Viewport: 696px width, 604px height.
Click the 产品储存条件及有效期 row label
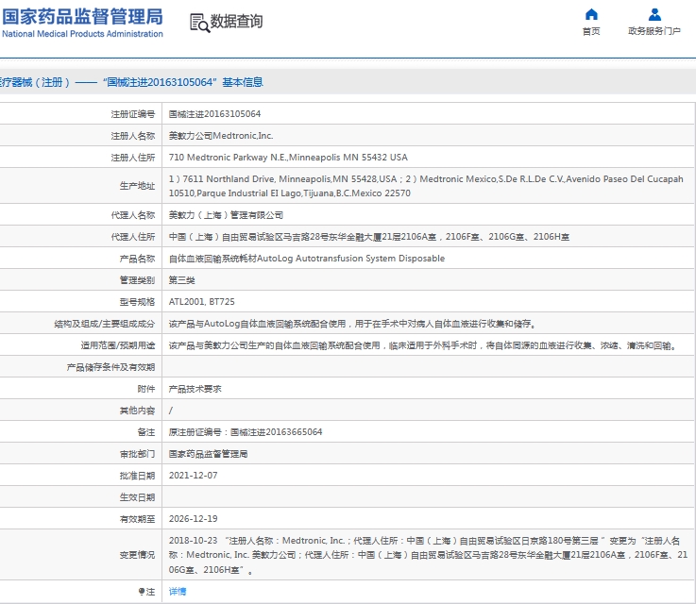click(x=111, y=367)
